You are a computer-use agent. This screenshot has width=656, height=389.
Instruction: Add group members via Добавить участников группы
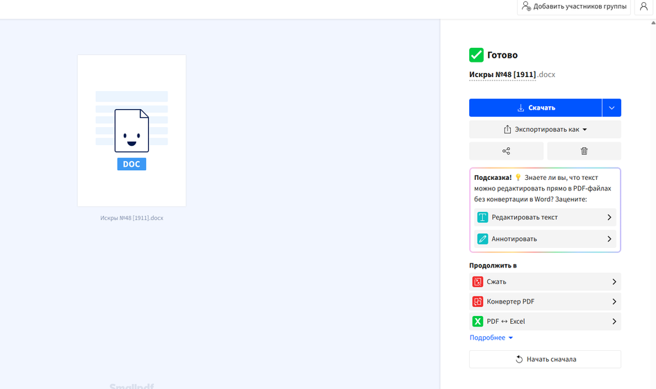574,7
